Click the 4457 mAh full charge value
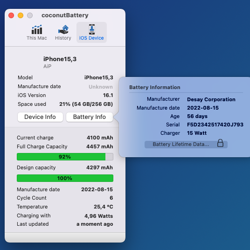This screenshot has height=250, width=250. pyautogui.click(x=100, y=146)
